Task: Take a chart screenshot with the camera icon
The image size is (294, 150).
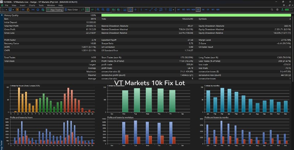Action: [x=125, y=9]
